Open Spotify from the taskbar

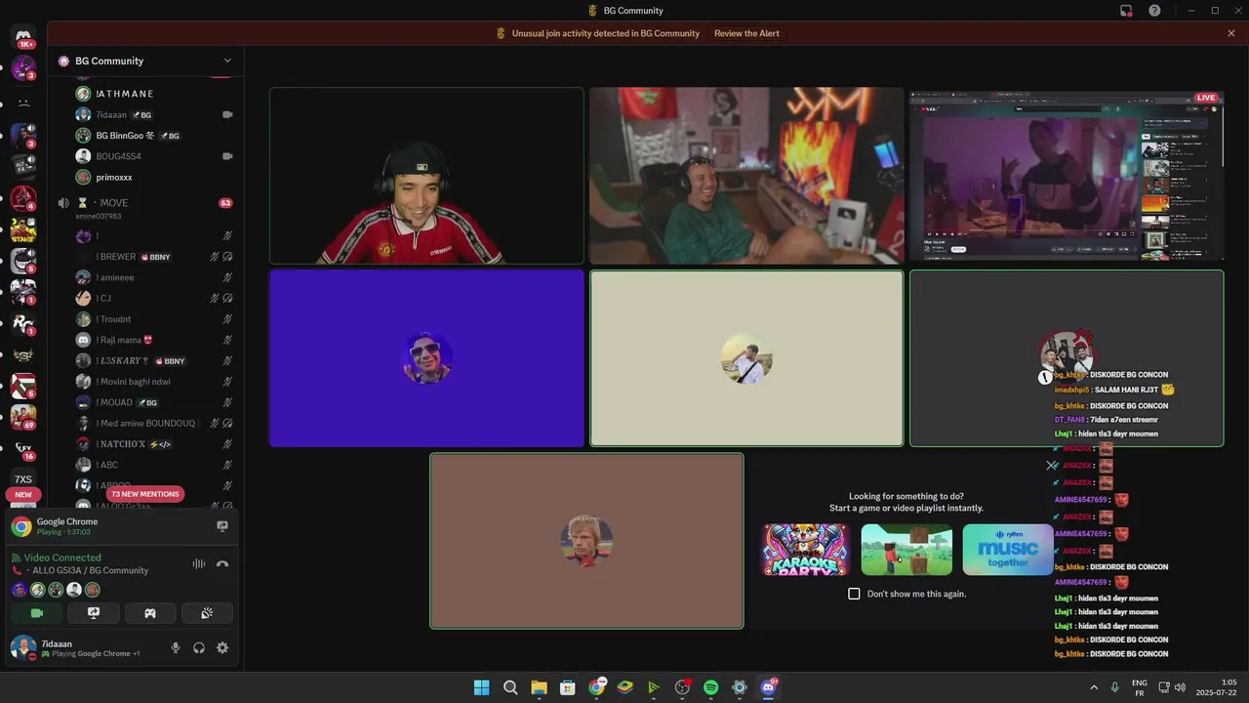point(710,687)
